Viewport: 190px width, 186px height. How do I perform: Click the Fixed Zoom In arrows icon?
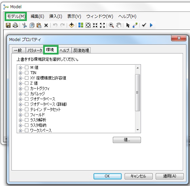tap(95, 25)
